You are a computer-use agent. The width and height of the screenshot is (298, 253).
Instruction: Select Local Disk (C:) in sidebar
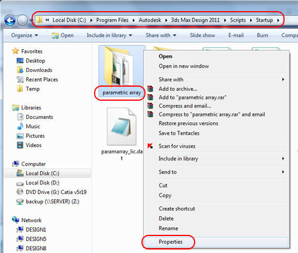coord(47,173)
